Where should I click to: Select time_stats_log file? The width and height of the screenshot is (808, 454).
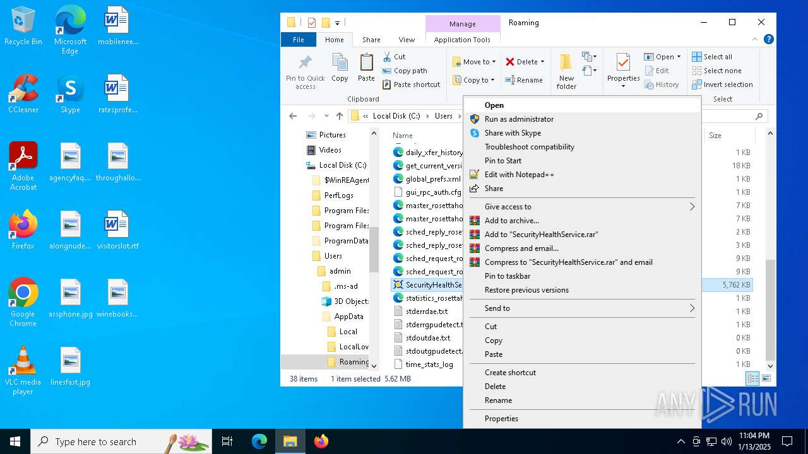429,364
